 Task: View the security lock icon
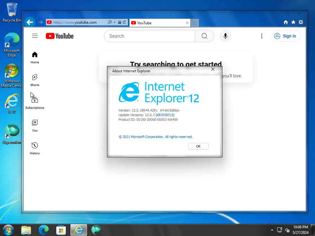(x=120, y=22)
